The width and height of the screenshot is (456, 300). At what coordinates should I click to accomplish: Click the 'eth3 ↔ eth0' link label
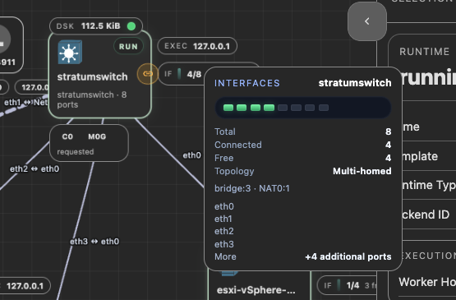[x=94, y=242]
